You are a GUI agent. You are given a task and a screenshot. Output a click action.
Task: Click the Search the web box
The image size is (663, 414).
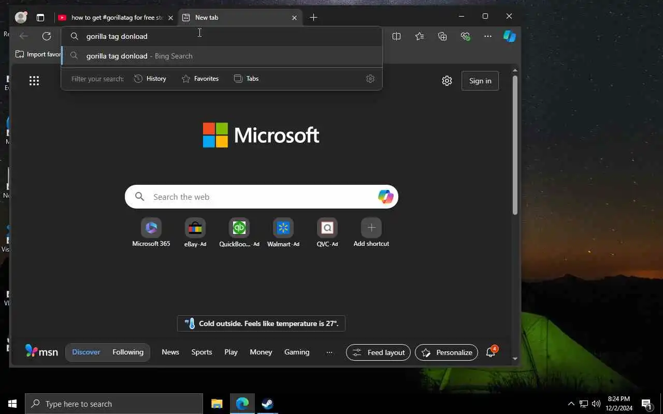tap(262, 197)
